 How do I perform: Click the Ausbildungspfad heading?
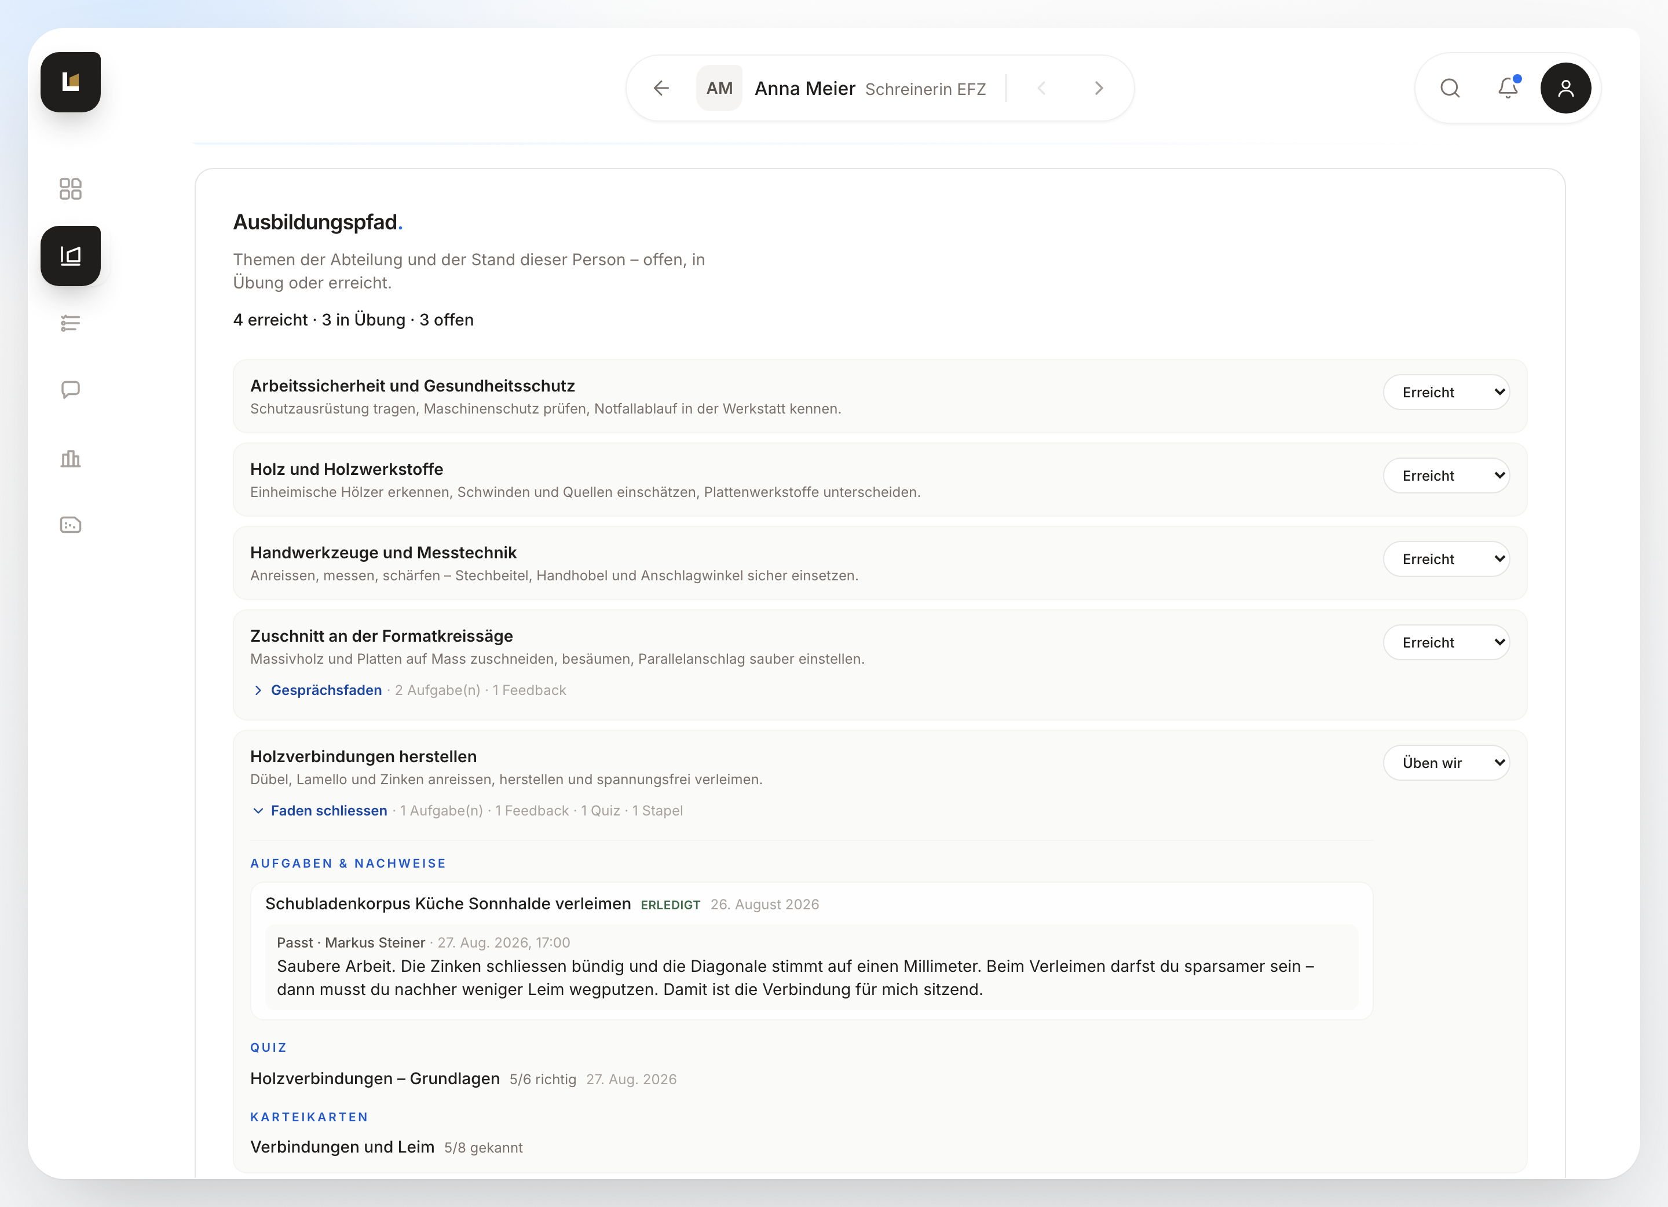pyautogui.click(x=318, y=222)
